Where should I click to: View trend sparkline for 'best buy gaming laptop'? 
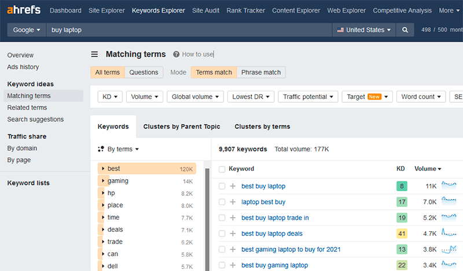pyautogui.click(x=449, y=264)
